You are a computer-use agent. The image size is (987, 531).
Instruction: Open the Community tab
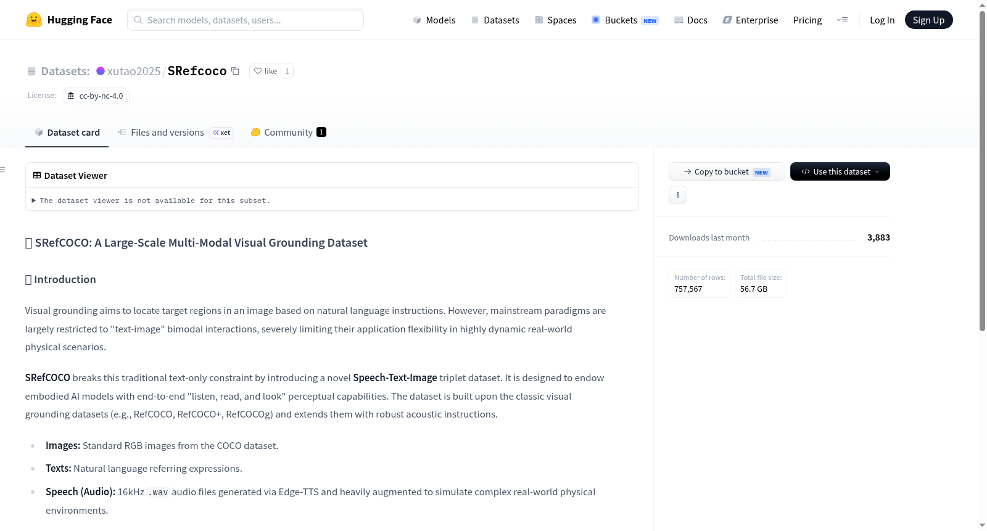pyautogui.click(x=288, y=132)
